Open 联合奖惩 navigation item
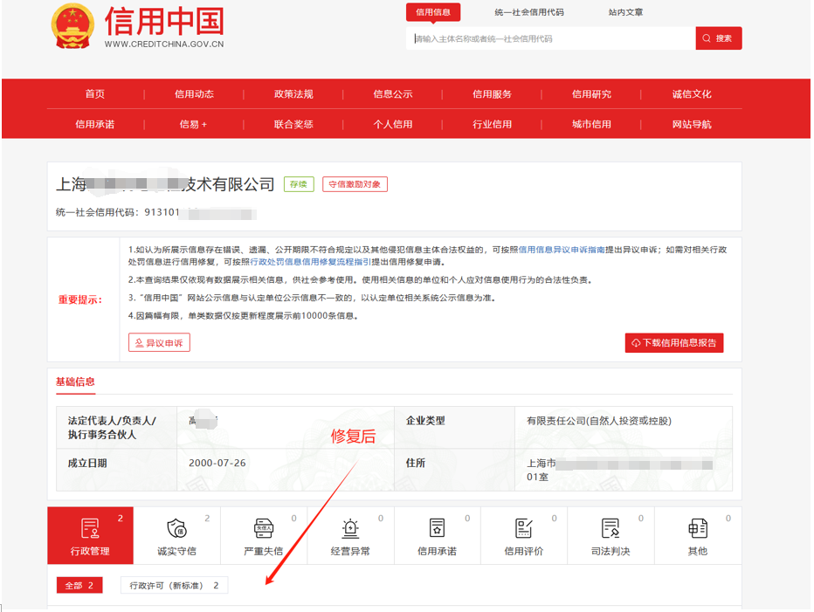Image resolution: width=814 pixels, height=612 pixels. tap(293, 124)
